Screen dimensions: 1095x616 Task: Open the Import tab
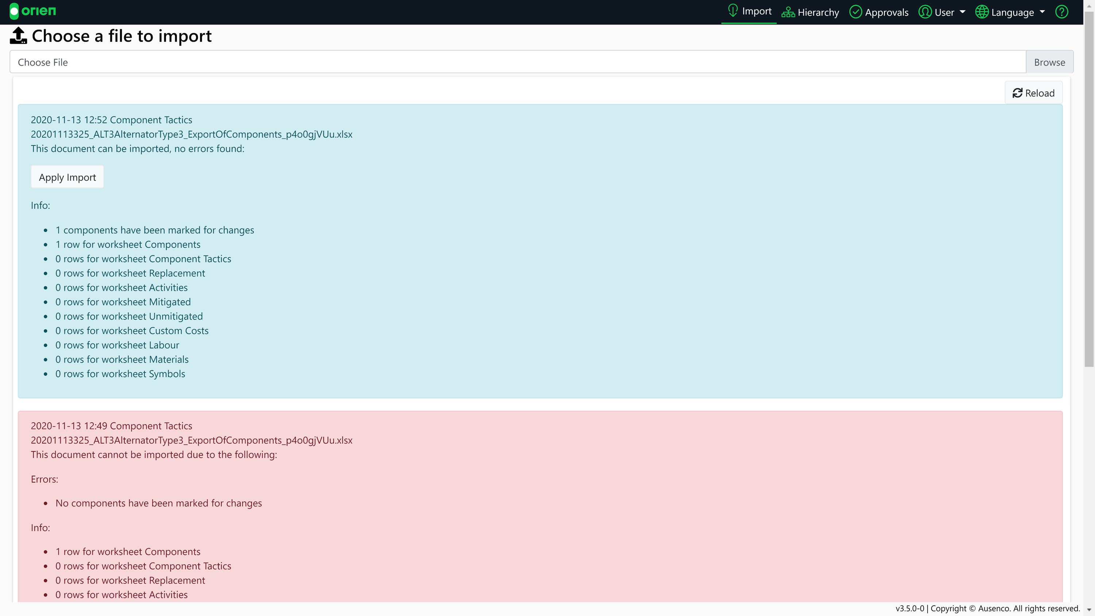click(756, 11)
